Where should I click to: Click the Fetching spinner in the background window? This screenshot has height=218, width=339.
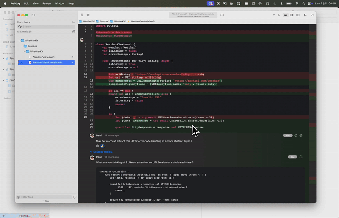point(46,216)
